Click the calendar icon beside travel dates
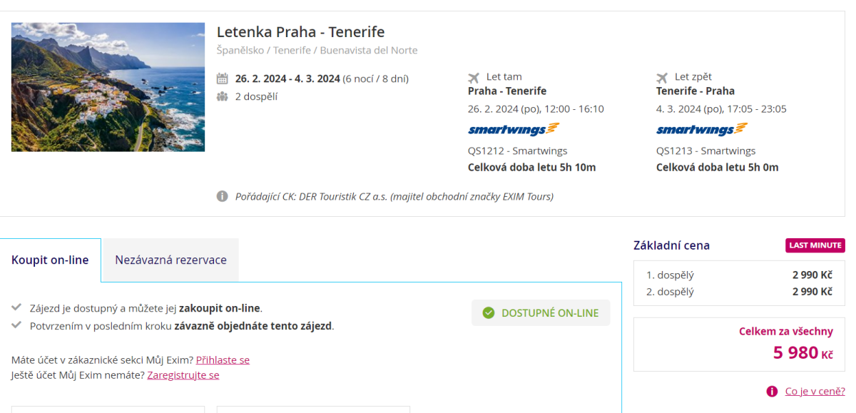Screen dimensions: 856x413 223,78
